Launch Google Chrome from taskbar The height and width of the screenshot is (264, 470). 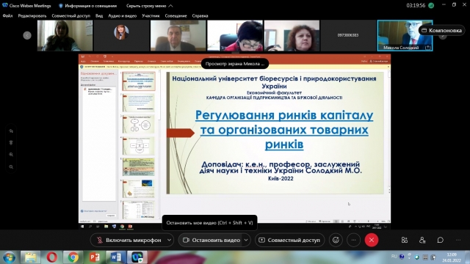(73, 257)
